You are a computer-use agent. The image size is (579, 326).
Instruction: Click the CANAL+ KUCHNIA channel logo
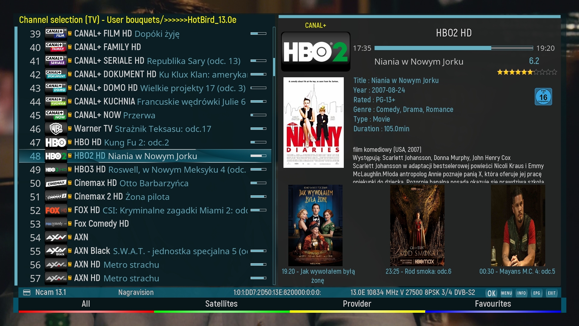(x=56, y=101)
